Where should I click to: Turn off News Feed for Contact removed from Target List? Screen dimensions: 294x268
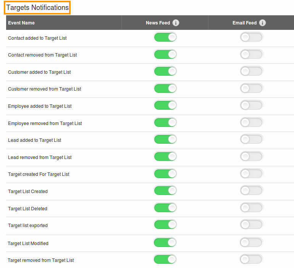[x=165, y=55]
